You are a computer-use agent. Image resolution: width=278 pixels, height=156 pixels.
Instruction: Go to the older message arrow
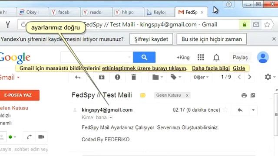click(249, 77)
